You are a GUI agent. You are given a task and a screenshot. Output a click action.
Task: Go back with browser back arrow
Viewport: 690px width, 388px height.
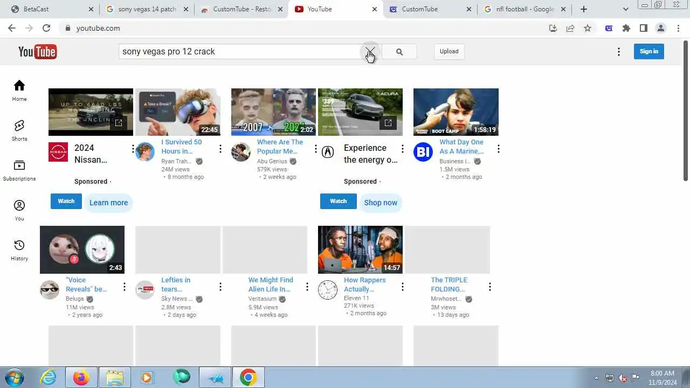(12, 28)
